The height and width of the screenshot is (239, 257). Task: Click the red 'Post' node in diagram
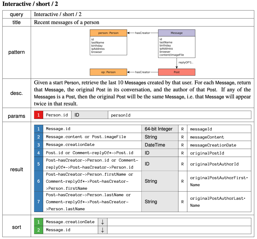[176, 72]
